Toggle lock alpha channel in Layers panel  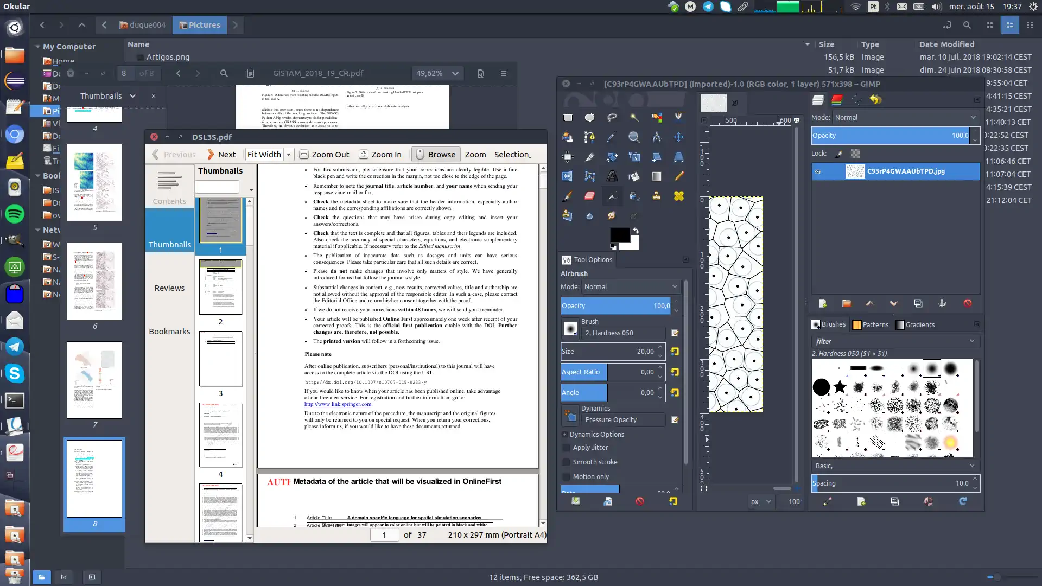(x=855, y=154)
